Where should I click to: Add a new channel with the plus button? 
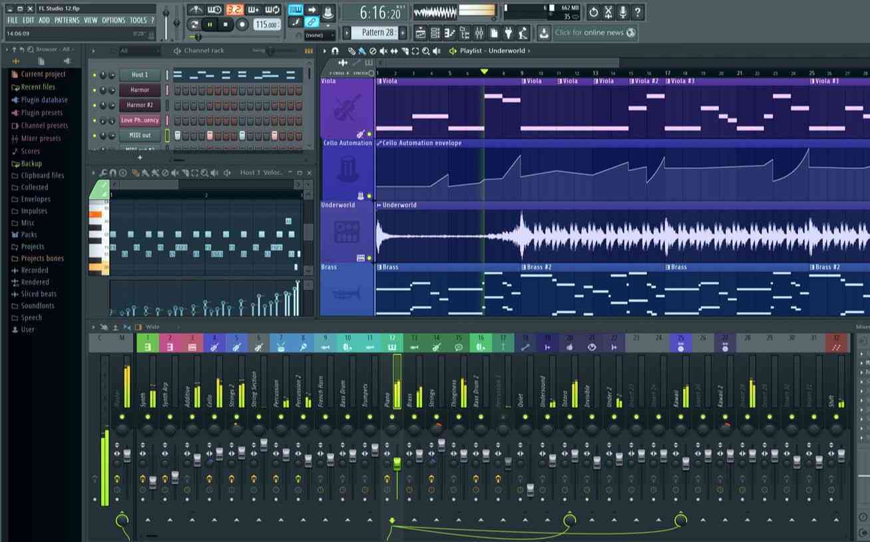[140, 158]
